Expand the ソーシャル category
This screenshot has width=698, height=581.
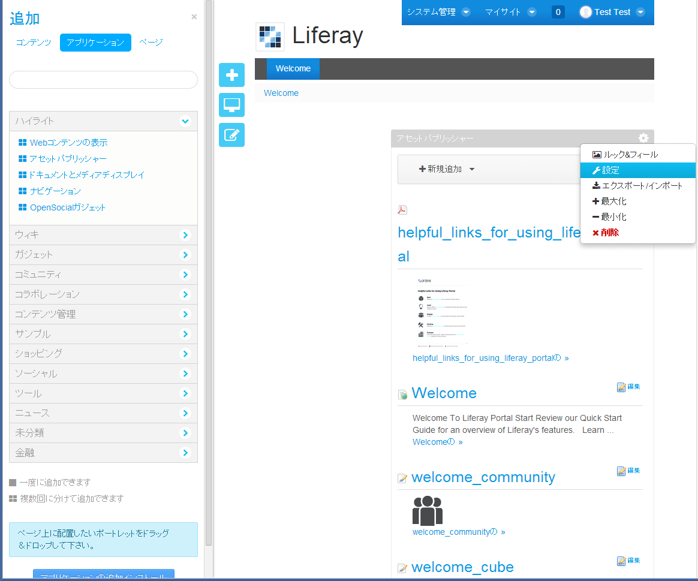tap(103, 374)
